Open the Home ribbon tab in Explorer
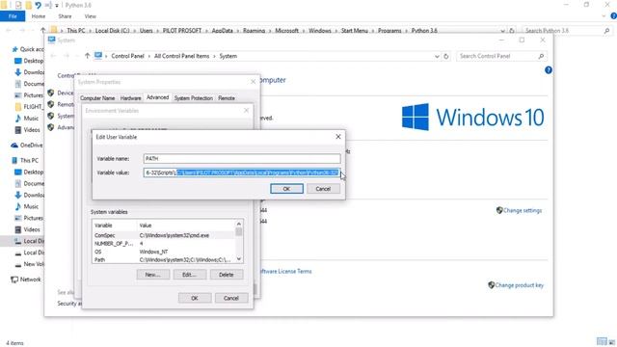 coord(39,16)
